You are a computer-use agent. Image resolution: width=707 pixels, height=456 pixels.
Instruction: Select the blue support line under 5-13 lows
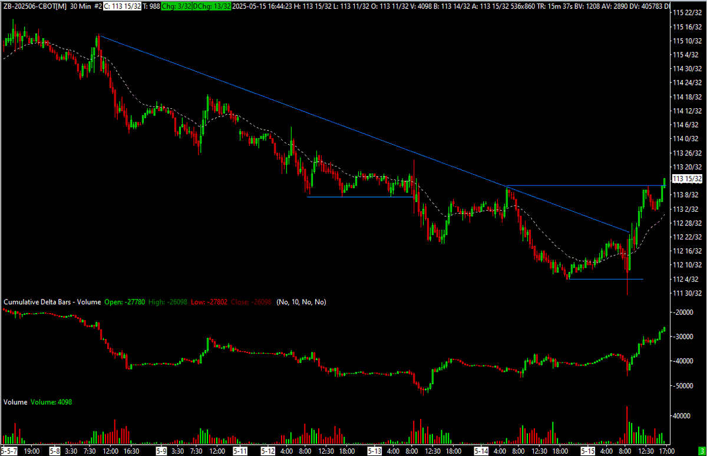tap(359, 197)
